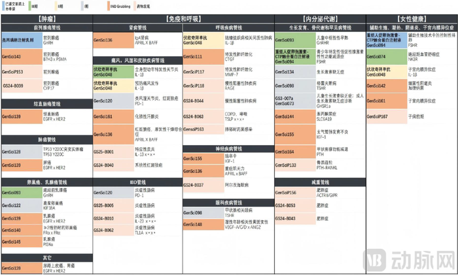Click the GenSciP118 cell

203,86
